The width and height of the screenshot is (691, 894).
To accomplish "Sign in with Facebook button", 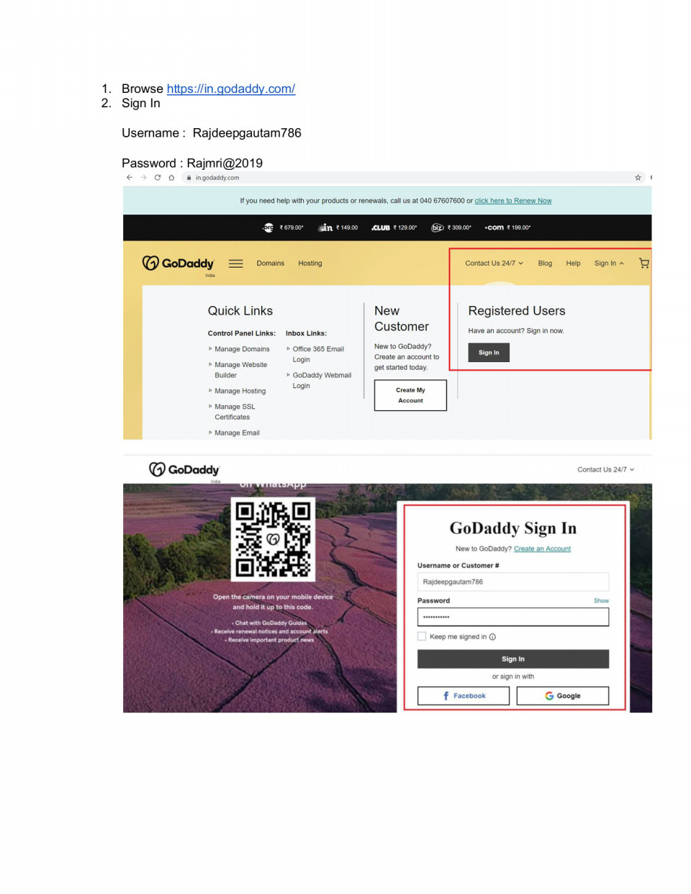I will (x=464, y=695).
